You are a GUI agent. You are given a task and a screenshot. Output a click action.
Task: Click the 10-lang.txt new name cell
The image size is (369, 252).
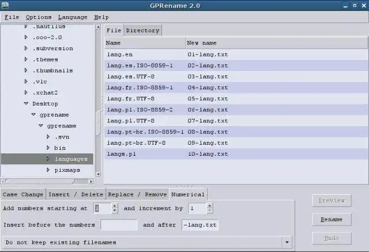tap(208, 154)
